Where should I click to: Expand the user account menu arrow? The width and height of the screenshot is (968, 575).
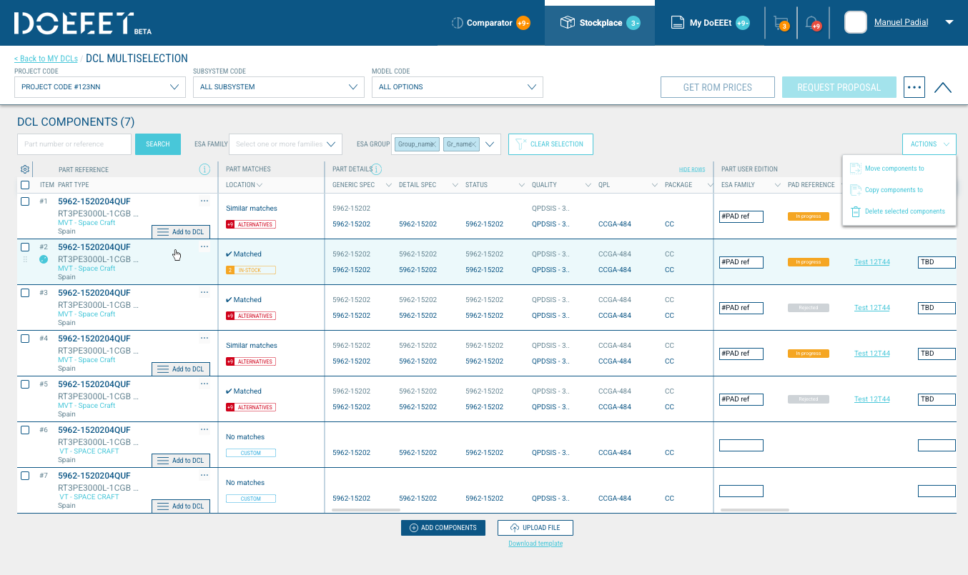click(949, 22)
